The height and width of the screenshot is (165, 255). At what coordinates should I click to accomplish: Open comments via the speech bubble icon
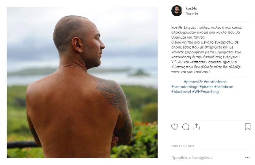[186, 127]
